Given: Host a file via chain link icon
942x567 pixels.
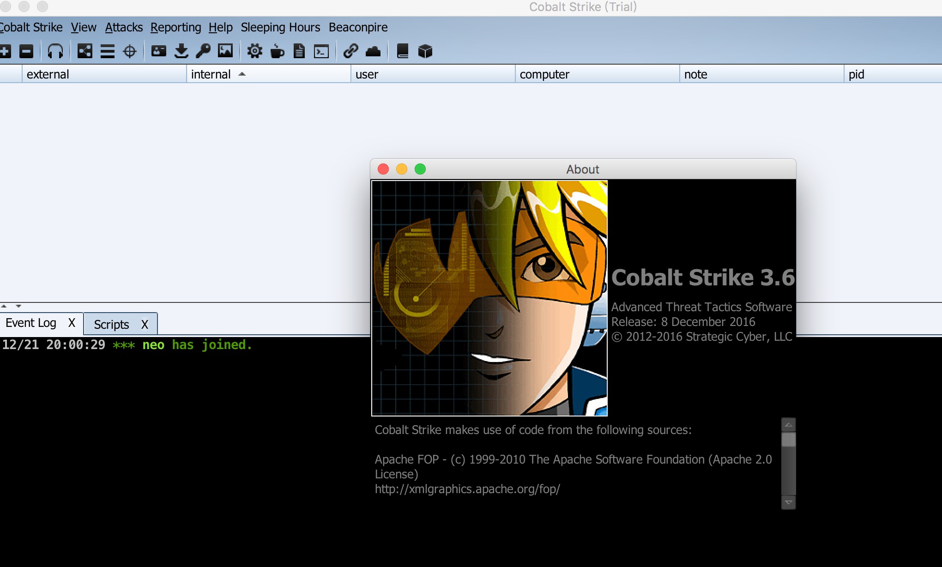Looking at the screenshot, I should pos(351,51).
